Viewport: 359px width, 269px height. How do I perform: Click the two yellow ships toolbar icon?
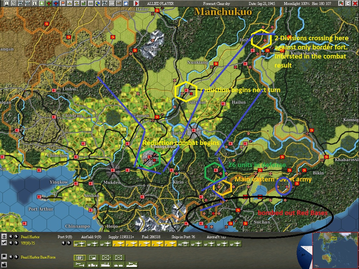coord(77,4)
